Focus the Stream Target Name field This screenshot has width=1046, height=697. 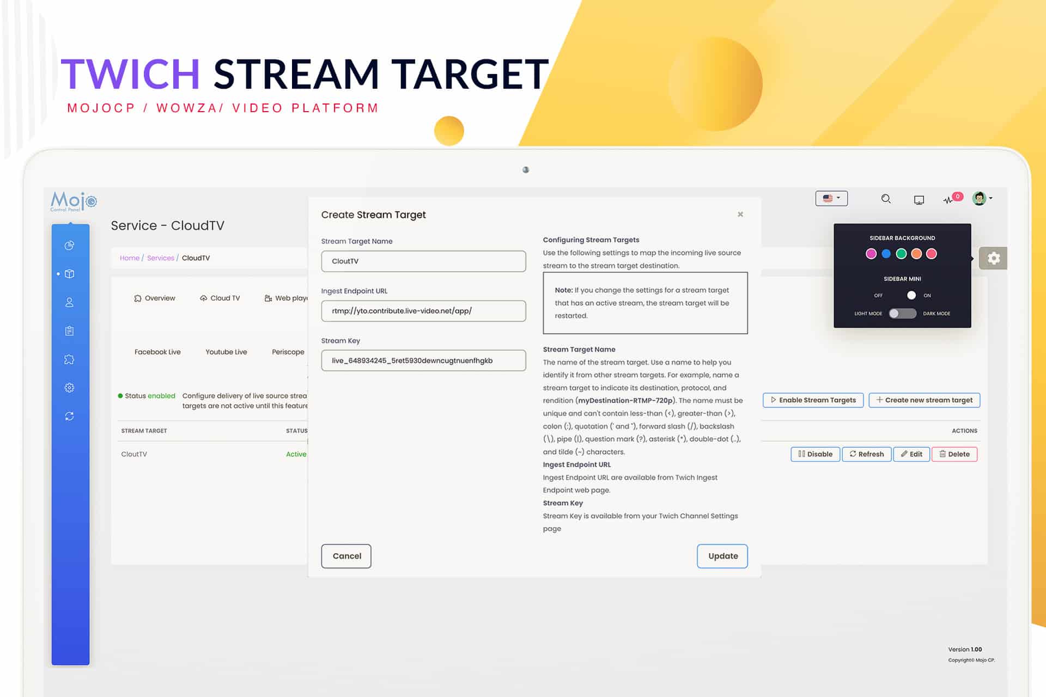423,261
